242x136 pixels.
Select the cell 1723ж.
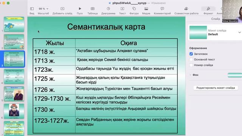[54, 70]
